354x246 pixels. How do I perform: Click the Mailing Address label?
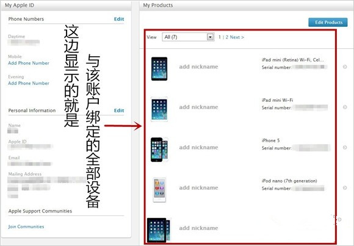pyautogui.click(x=25, y=174)
